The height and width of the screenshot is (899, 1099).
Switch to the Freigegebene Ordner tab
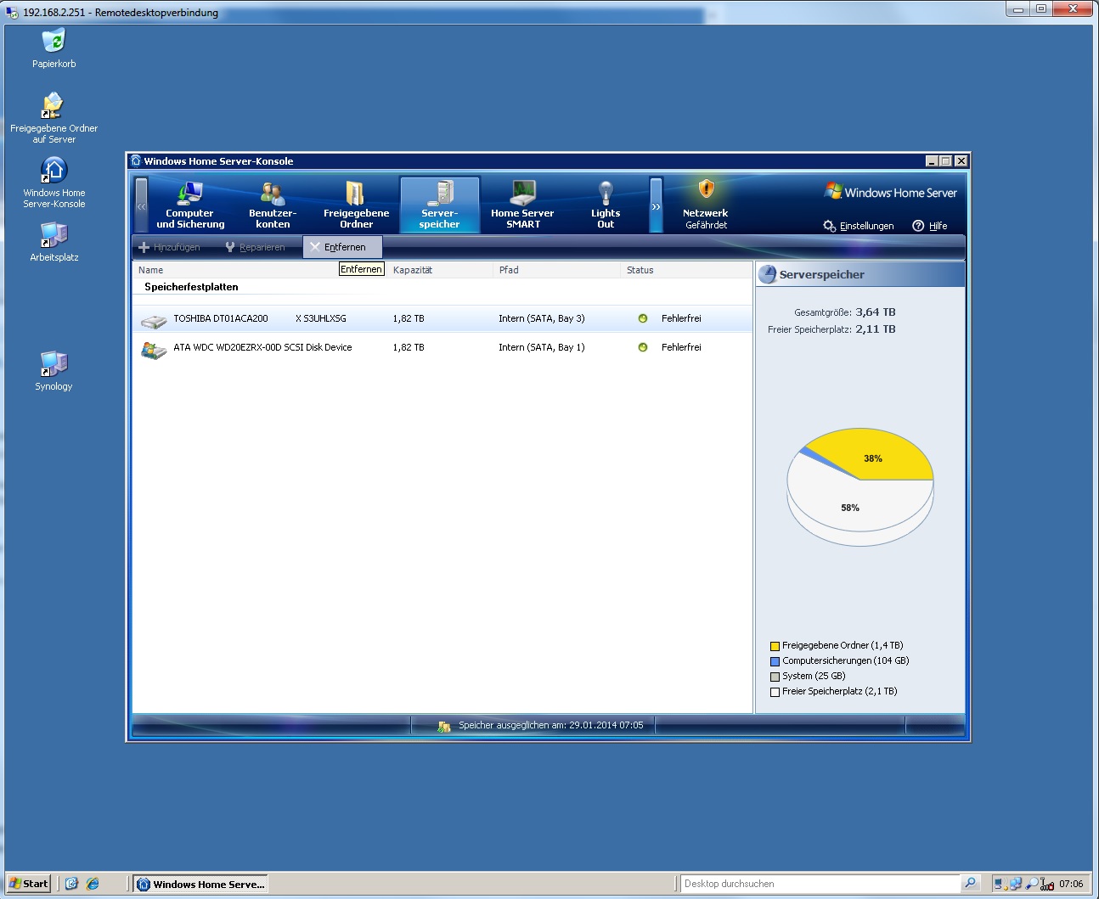coord(356,205)
